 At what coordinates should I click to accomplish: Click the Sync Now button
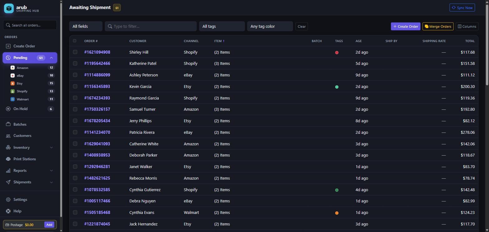(x=462, y=7)
